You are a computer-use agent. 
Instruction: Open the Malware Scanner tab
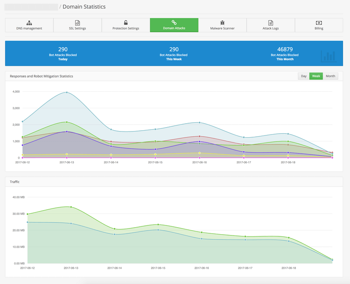tap(222, 28)
